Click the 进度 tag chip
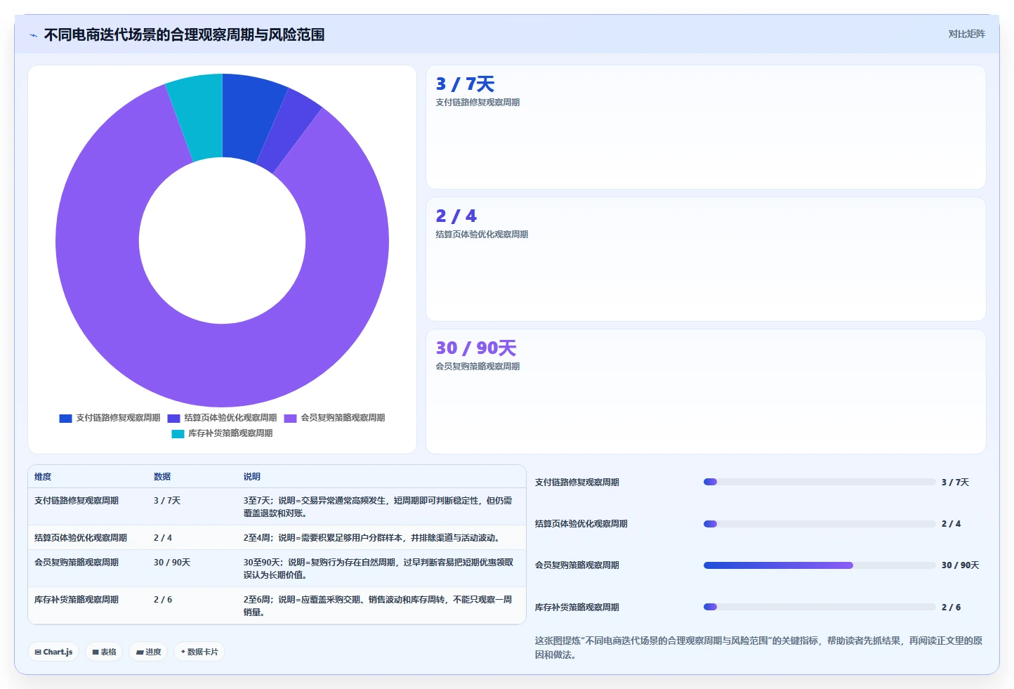Image resolution: width=1014 pixels, height=689 pixels. pos(148,652)
